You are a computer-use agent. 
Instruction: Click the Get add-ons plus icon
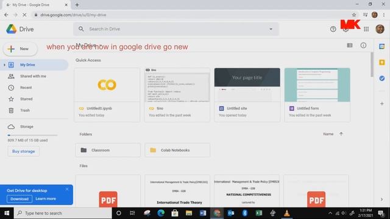[382, 103]
